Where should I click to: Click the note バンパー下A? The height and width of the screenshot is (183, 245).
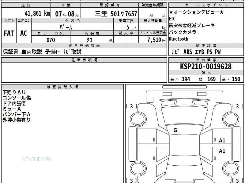pos(17,114)
